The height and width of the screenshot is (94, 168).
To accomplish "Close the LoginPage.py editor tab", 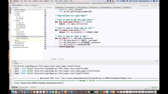I will (x=54, y=8).
